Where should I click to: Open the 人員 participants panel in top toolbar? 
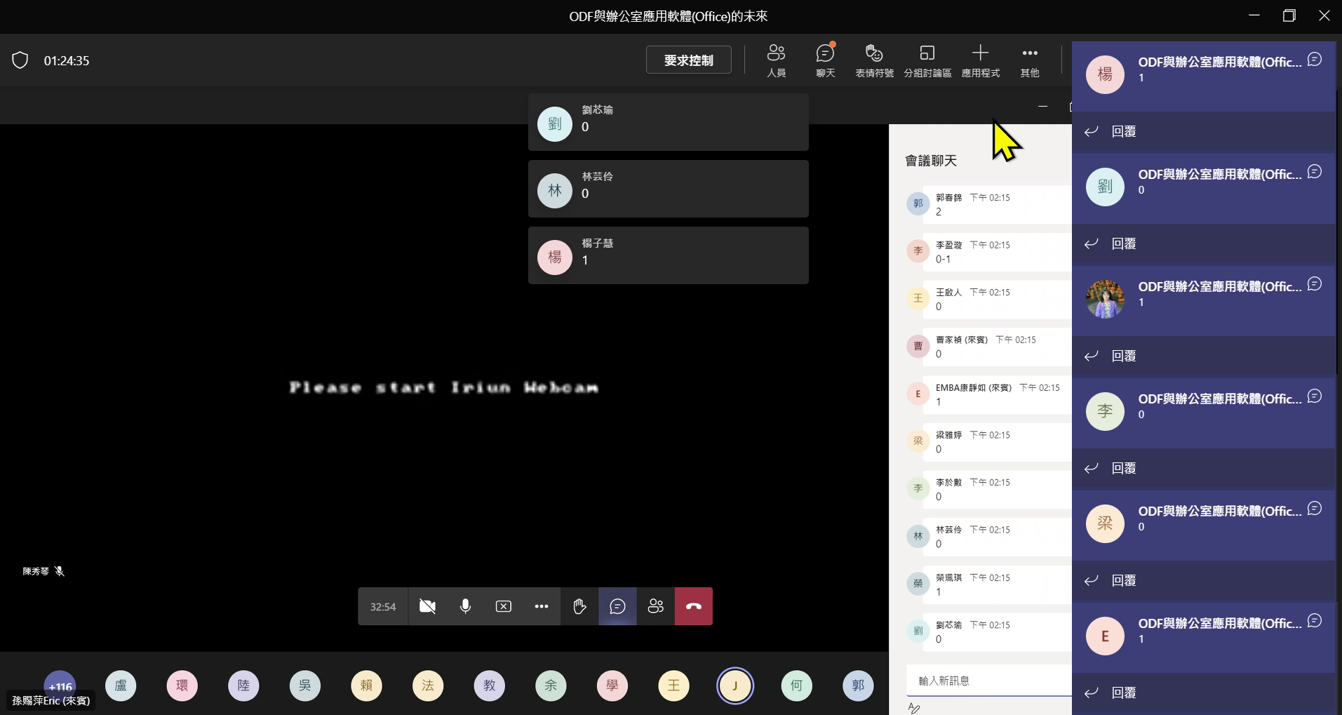point(776,60)
